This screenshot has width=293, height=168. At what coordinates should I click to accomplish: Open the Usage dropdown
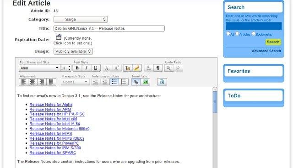[x=73, y=52]
